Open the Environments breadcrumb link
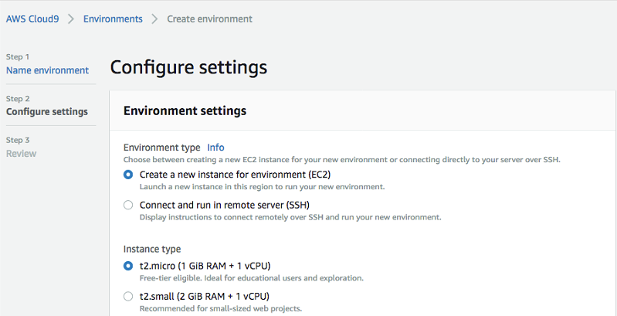This screenshot has height=316, width=617. (113, 19)
